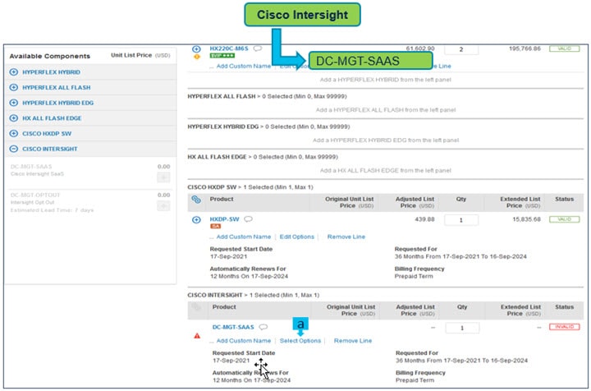Add DC-MGT-SAAS using plus button
591x391 pixels.
point(163,177)
